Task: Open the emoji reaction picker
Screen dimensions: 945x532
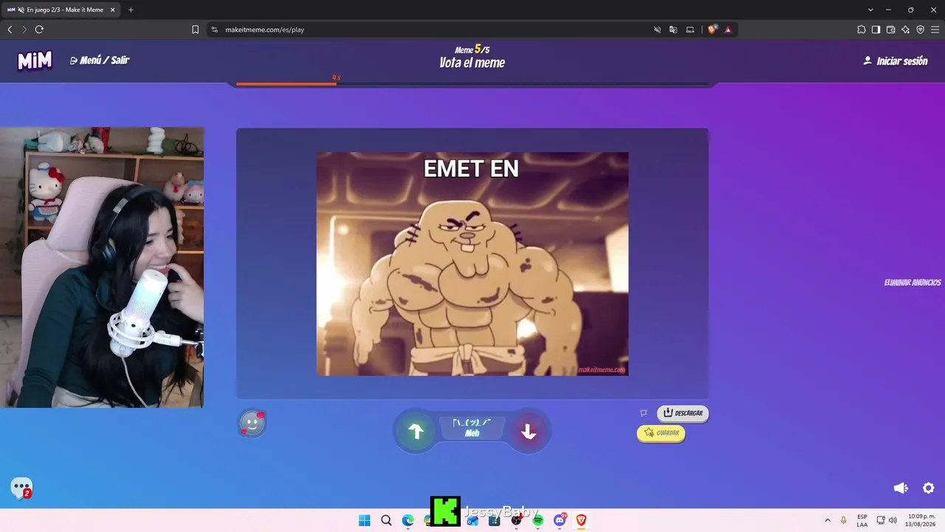Action: click(x=252, y=424)
